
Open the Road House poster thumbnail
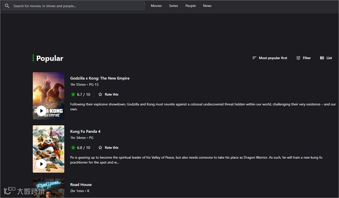point(48,188)
